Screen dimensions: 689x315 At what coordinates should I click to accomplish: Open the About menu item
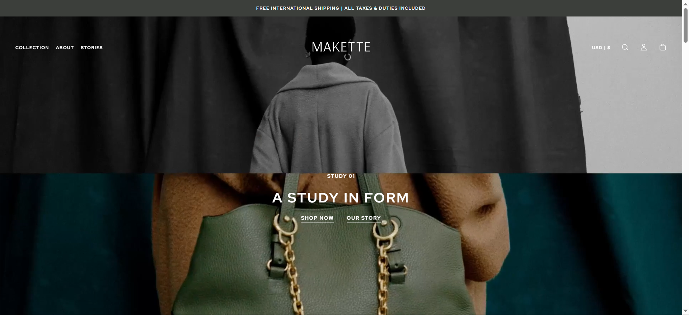65,47
